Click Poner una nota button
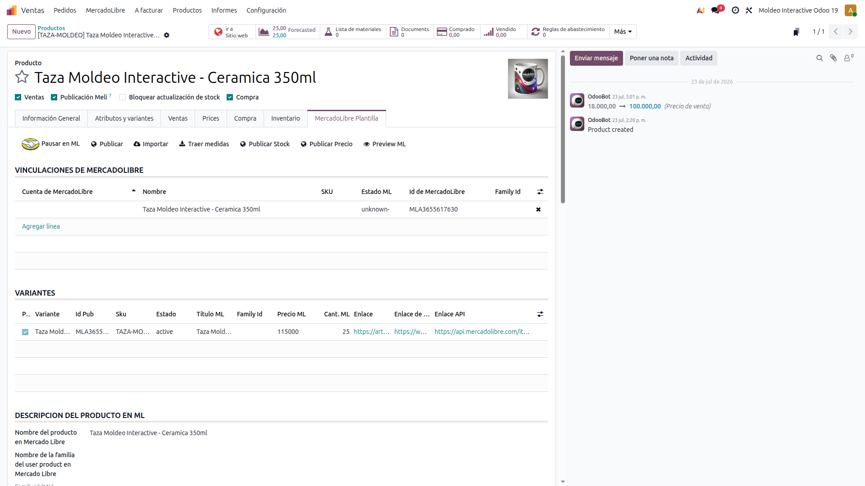 pos(651,58)
